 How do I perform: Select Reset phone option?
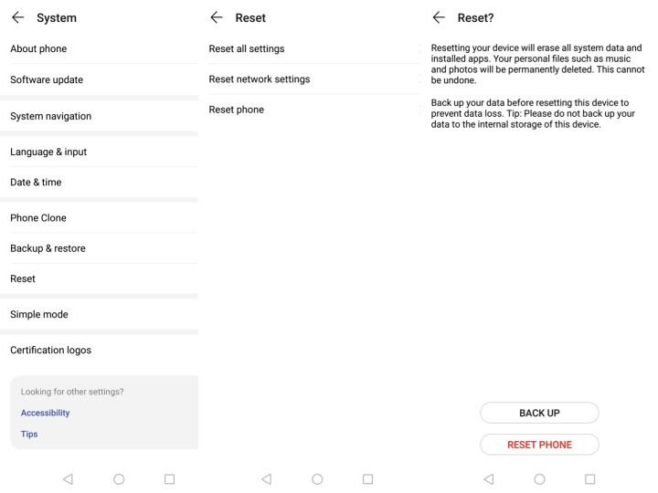click(x=237, y=110)
